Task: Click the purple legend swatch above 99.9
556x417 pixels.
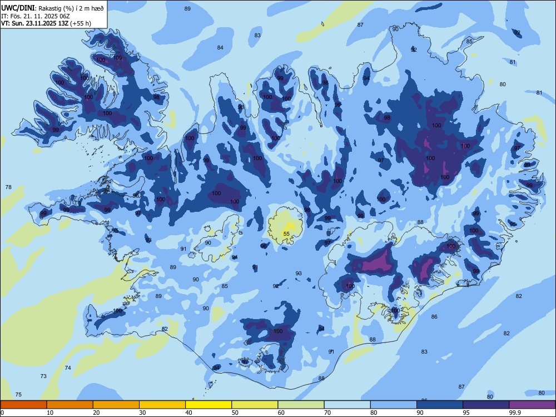Action: [532, 405]
